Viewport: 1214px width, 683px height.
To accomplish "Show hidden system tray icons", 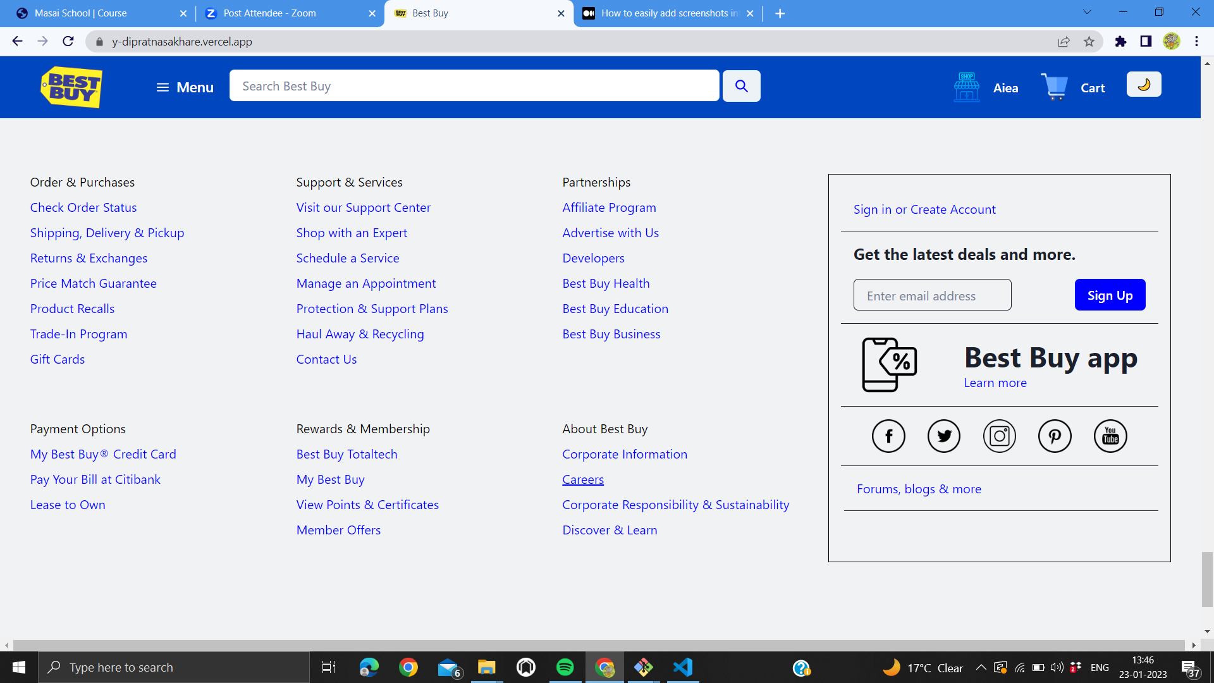I will click(x=981, y=667).
